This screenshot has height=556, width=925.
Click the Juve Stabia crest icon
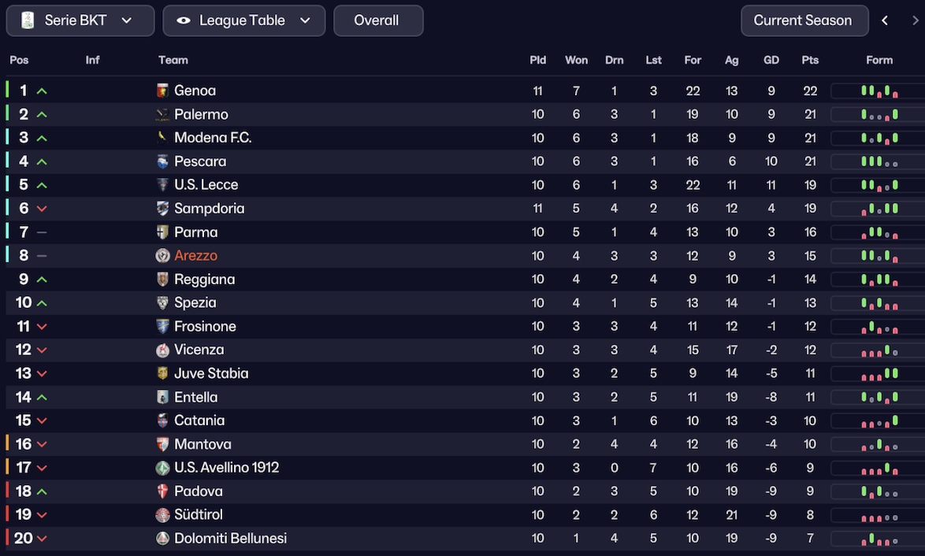162,373
